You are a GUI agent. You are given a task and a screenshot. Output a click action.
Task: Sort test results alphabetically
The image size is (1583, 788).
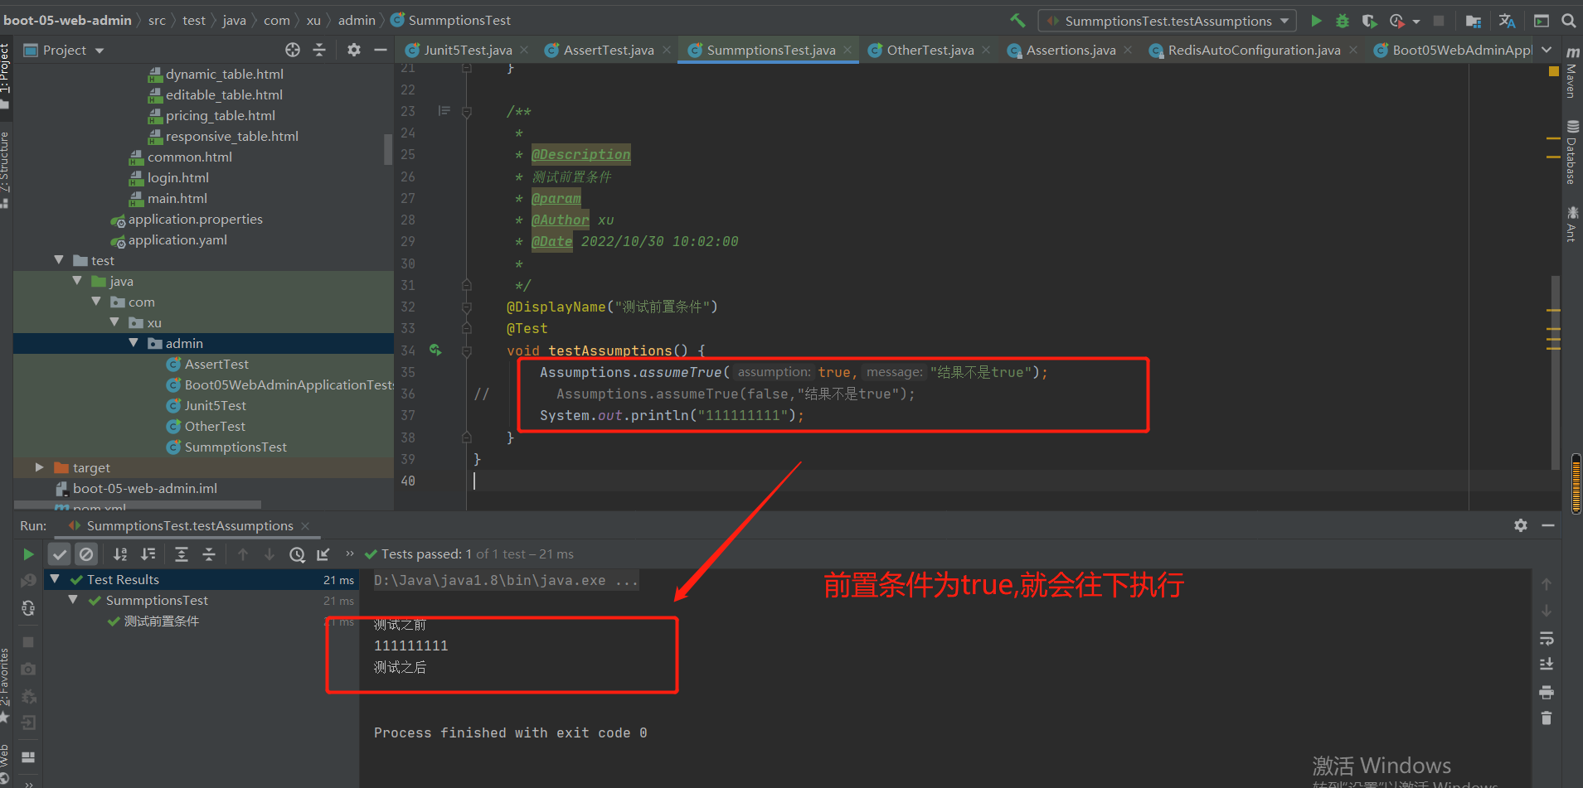120,554
